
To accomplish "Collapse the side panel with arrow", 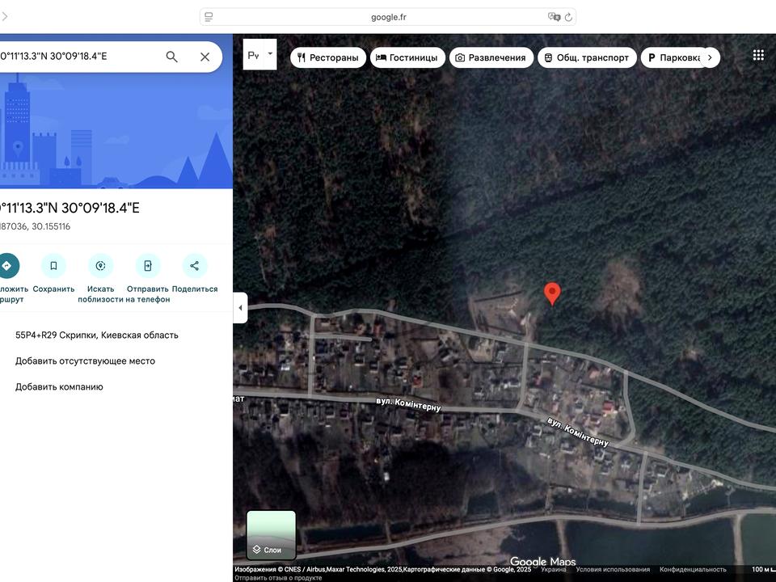I will point(240,308).
